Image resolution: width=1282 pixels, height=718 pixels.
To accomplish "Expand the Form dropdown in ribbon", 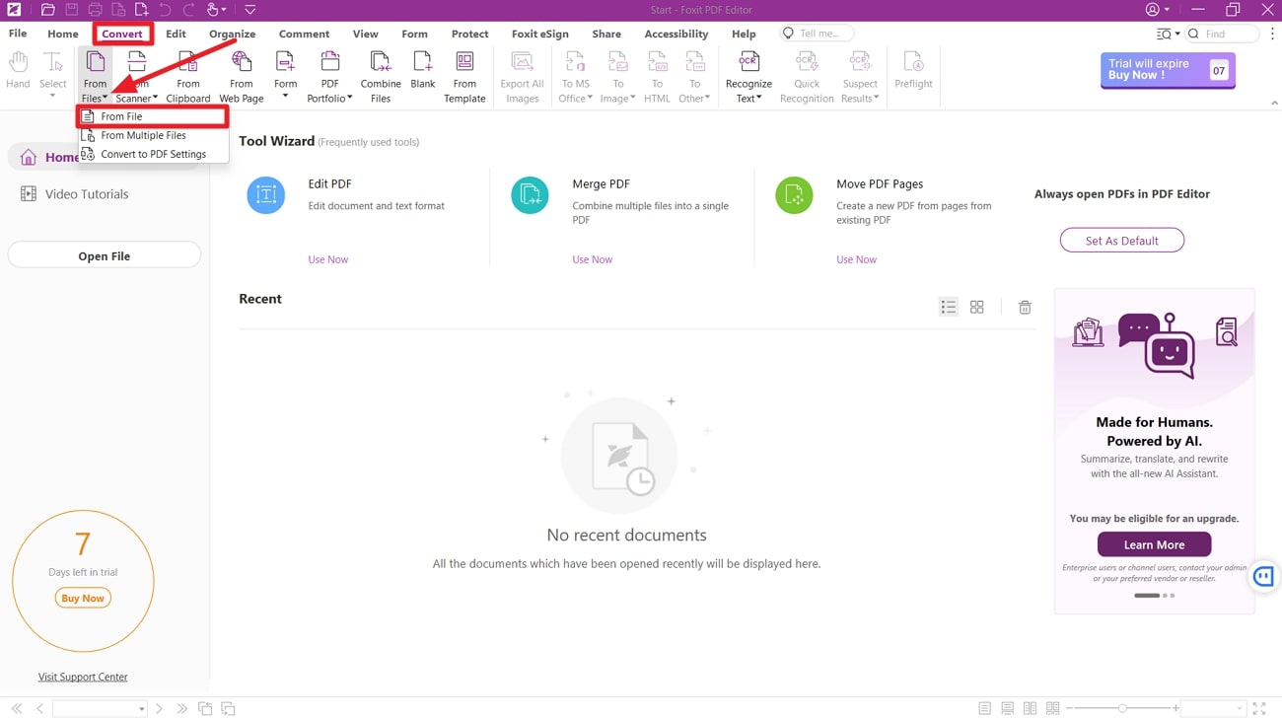I will pos(286,96).
